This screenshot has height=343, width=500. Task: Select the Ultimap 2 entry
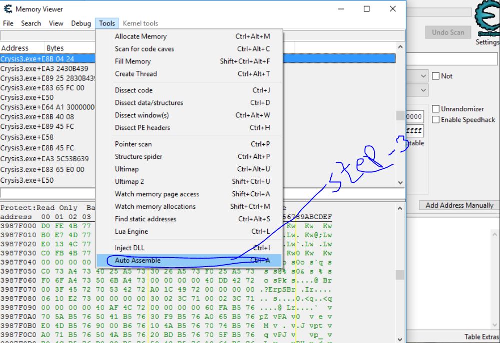pyautogui.click(x=189, y=181)
